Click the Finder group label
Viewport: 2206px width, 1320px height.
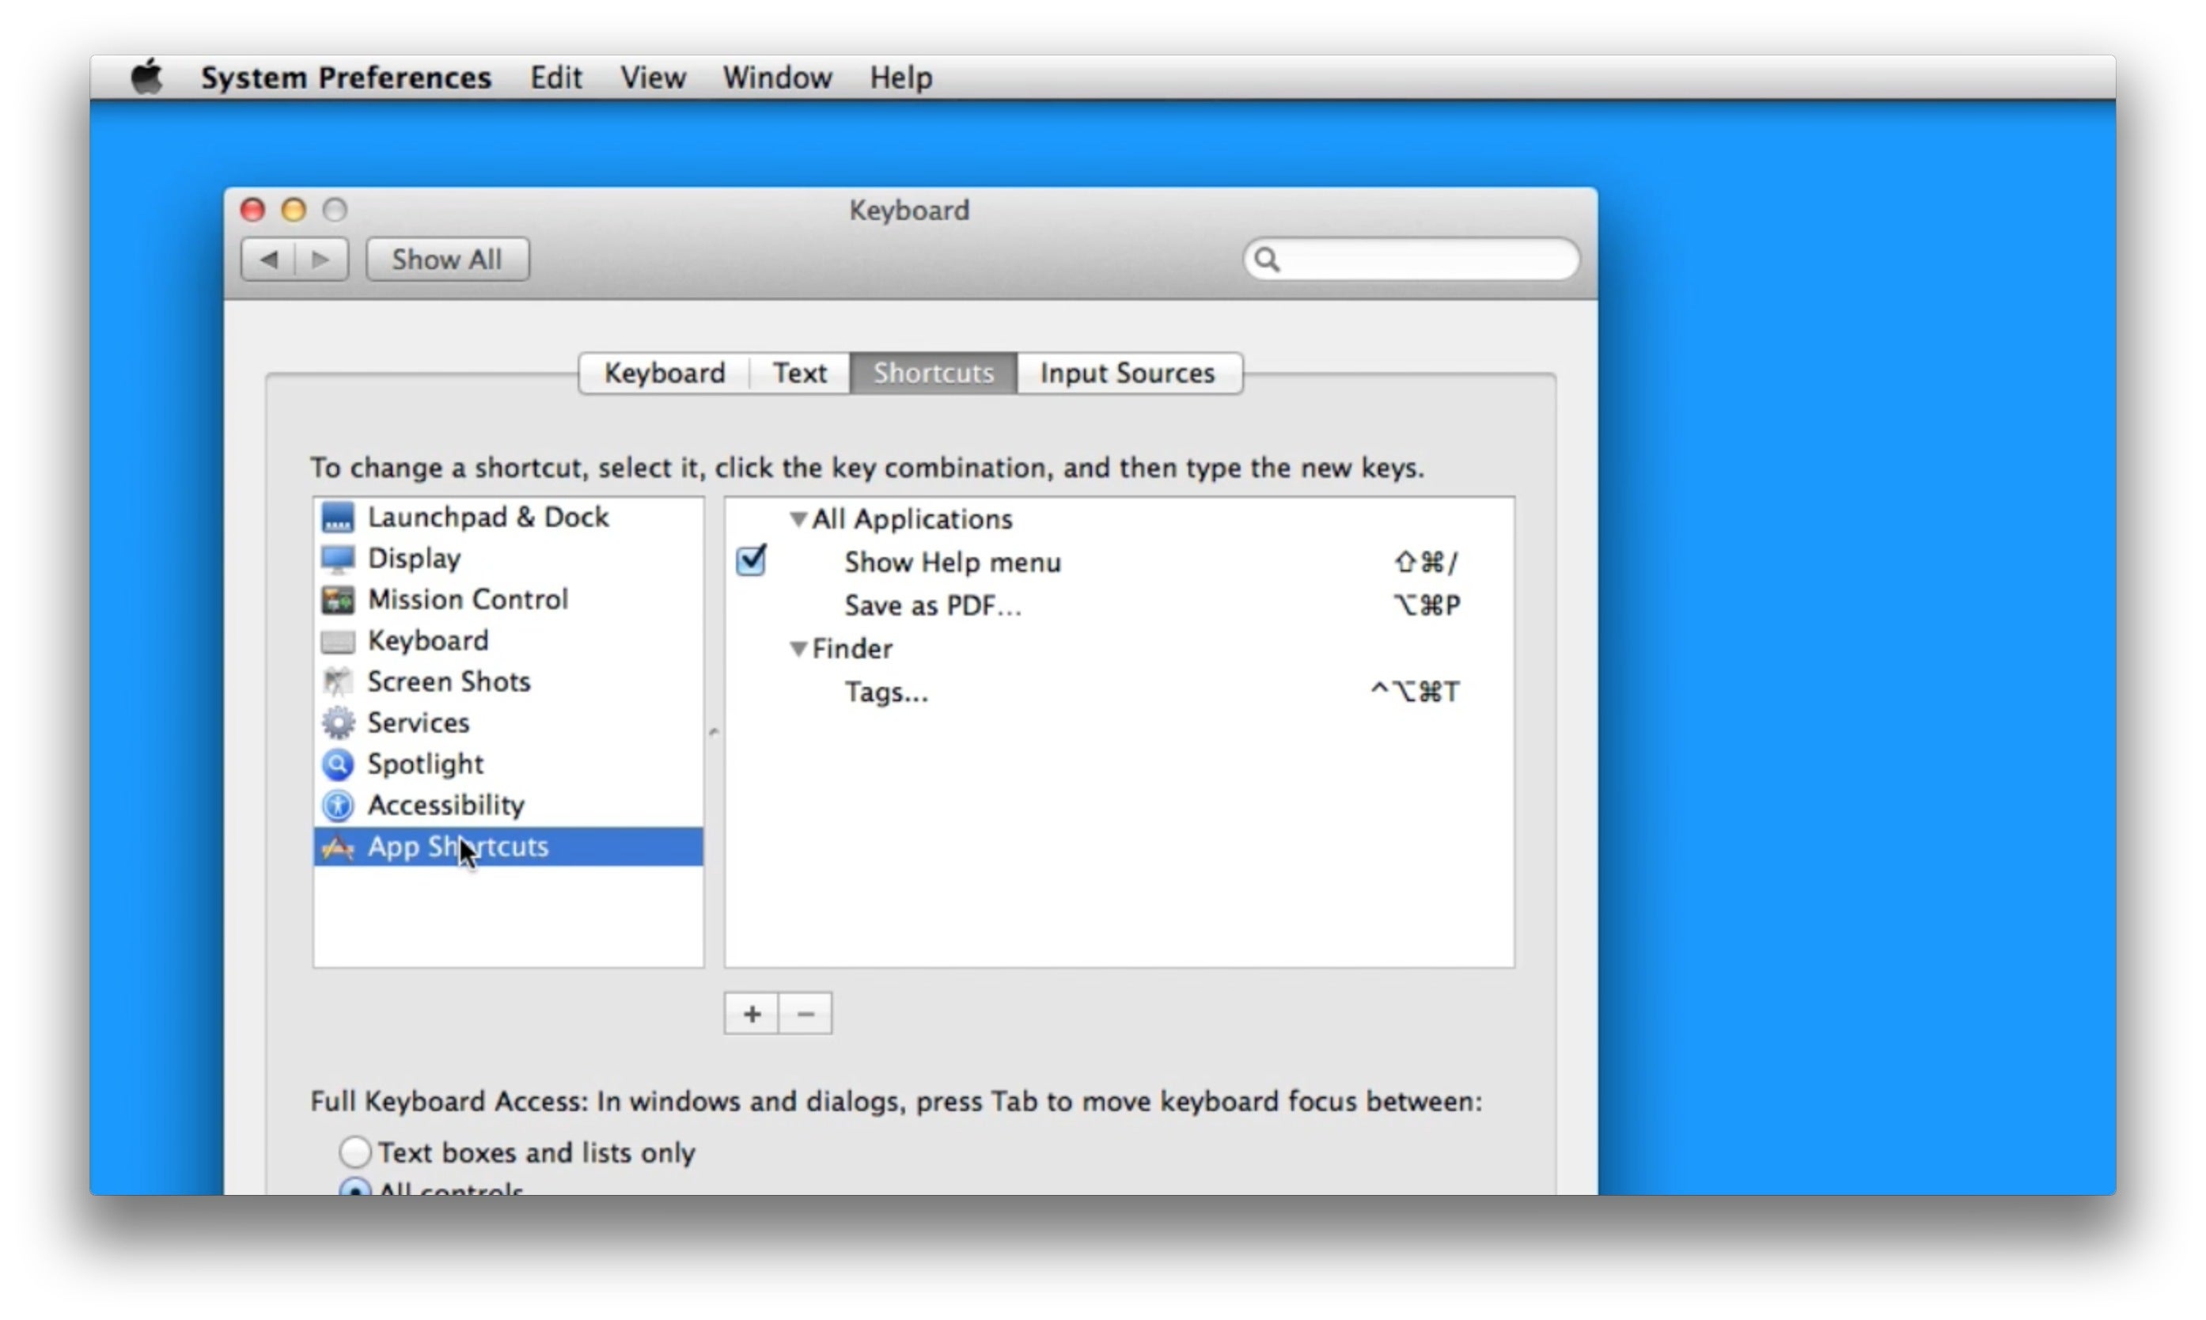click(x=852, y=650)
